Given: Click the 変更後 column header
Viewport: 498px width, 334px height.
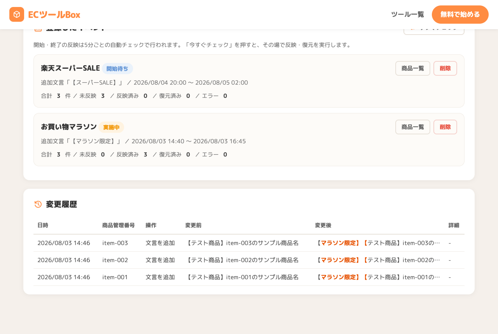Looking at the screenshot, I should click(323, 225).
